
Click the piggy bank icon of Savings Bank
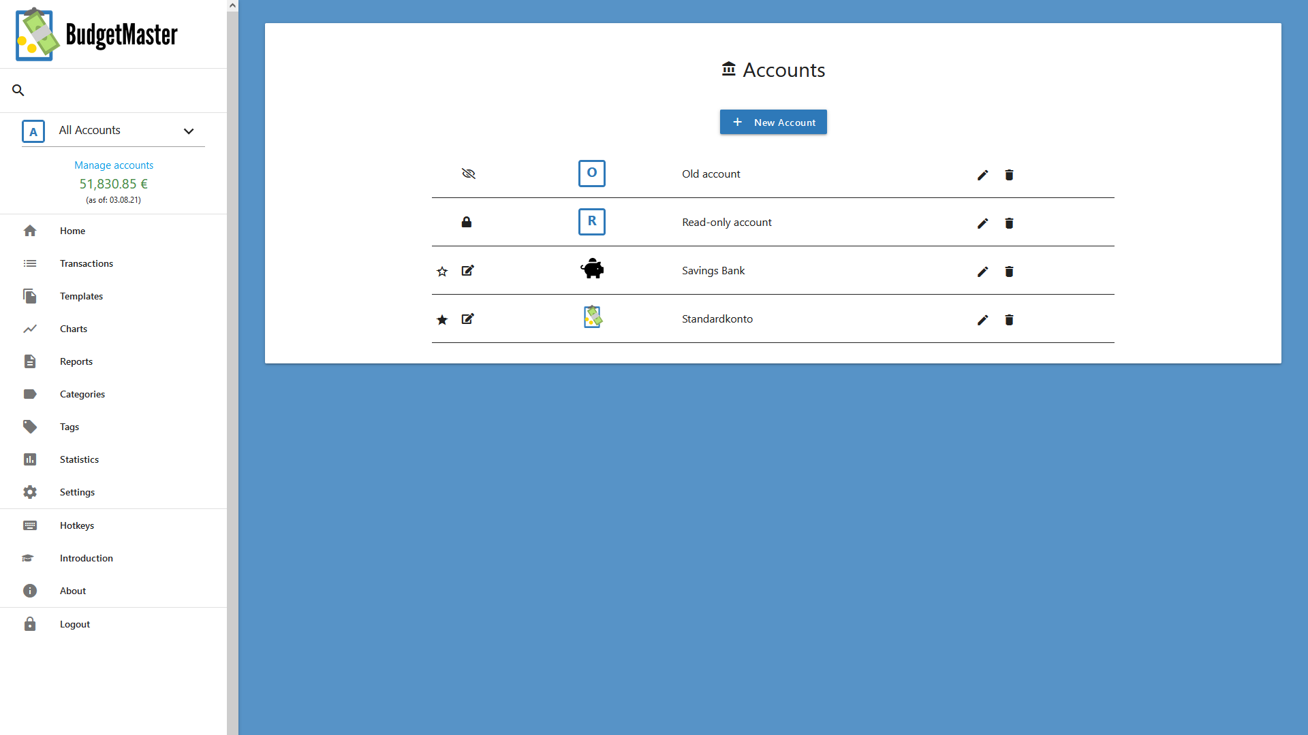click(x=592, y=269)
